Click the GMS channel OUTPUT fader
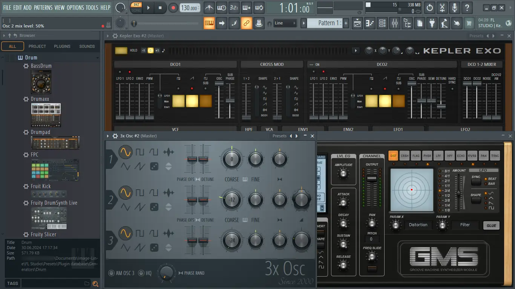The image size is (515, 289). pos(372,178)
